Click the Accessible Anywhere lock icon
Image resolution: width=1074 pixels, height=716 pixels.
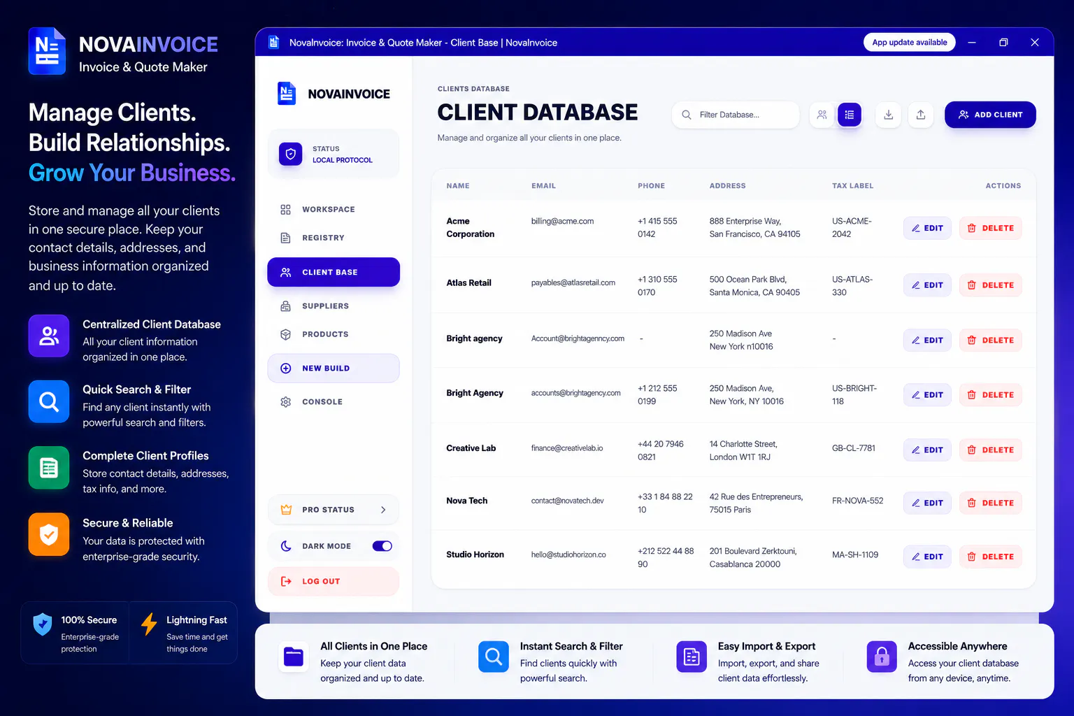882,657
